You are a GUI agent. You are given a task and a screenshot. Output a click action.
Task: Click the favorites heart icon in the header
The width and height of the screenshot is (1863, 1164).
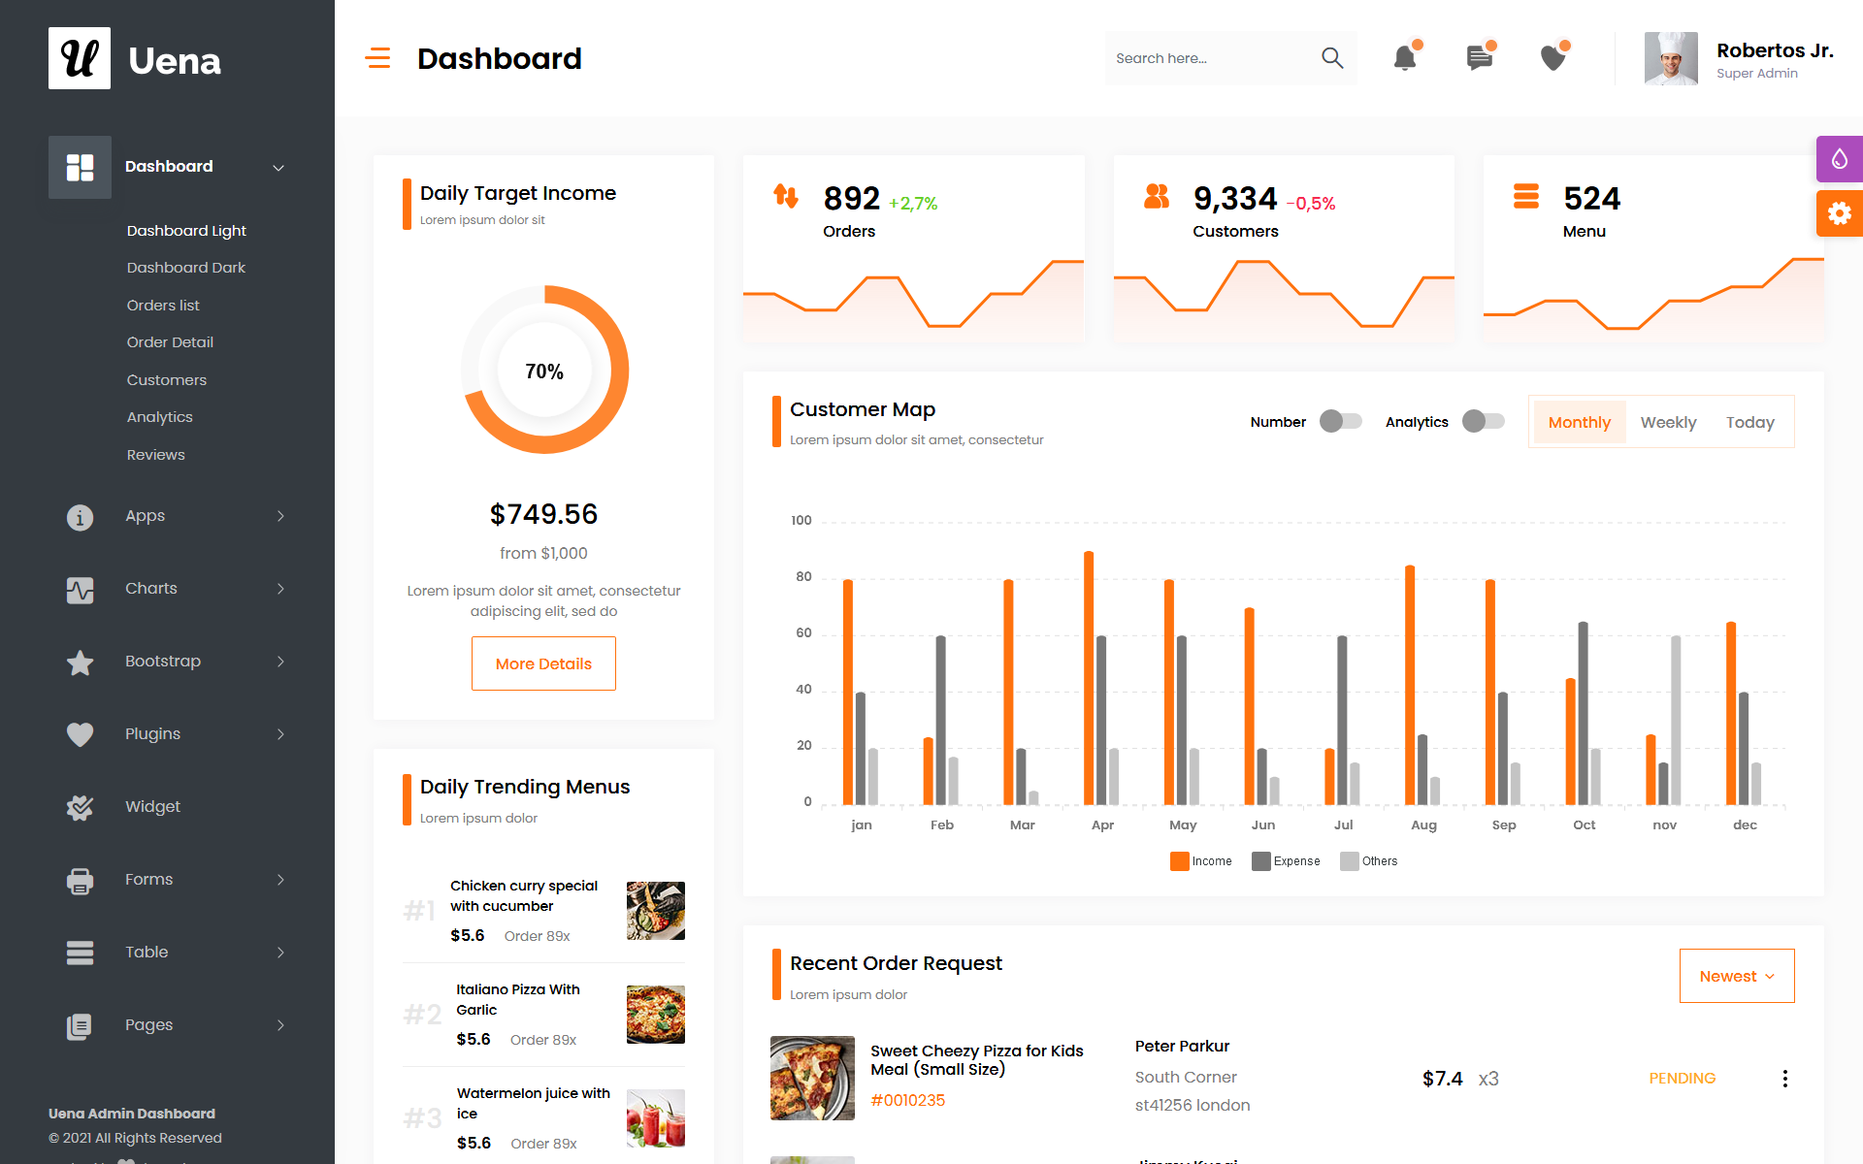1552,58
